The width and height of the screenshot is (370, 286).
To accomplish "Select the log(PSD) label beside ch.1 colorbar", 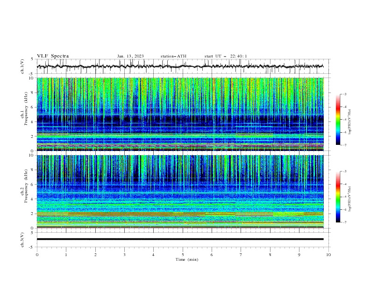I will [349, 122].
